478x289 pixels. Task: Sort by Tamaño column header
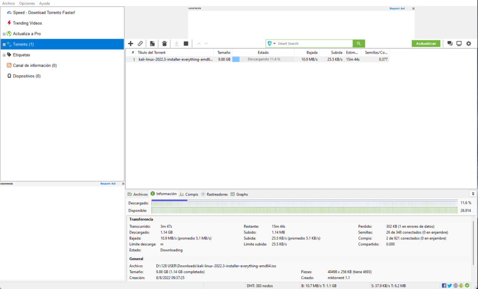(223, 52)
